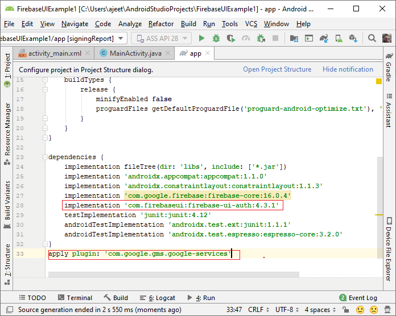The image size is (396, 316).
Task: Click Open Project Structure link
Action: [277, 69]
